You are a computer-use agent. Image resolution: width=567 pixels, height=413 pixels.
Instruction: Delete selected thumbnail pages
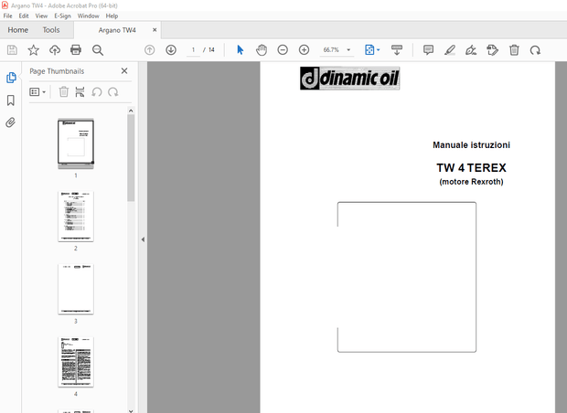click(64, 91)
